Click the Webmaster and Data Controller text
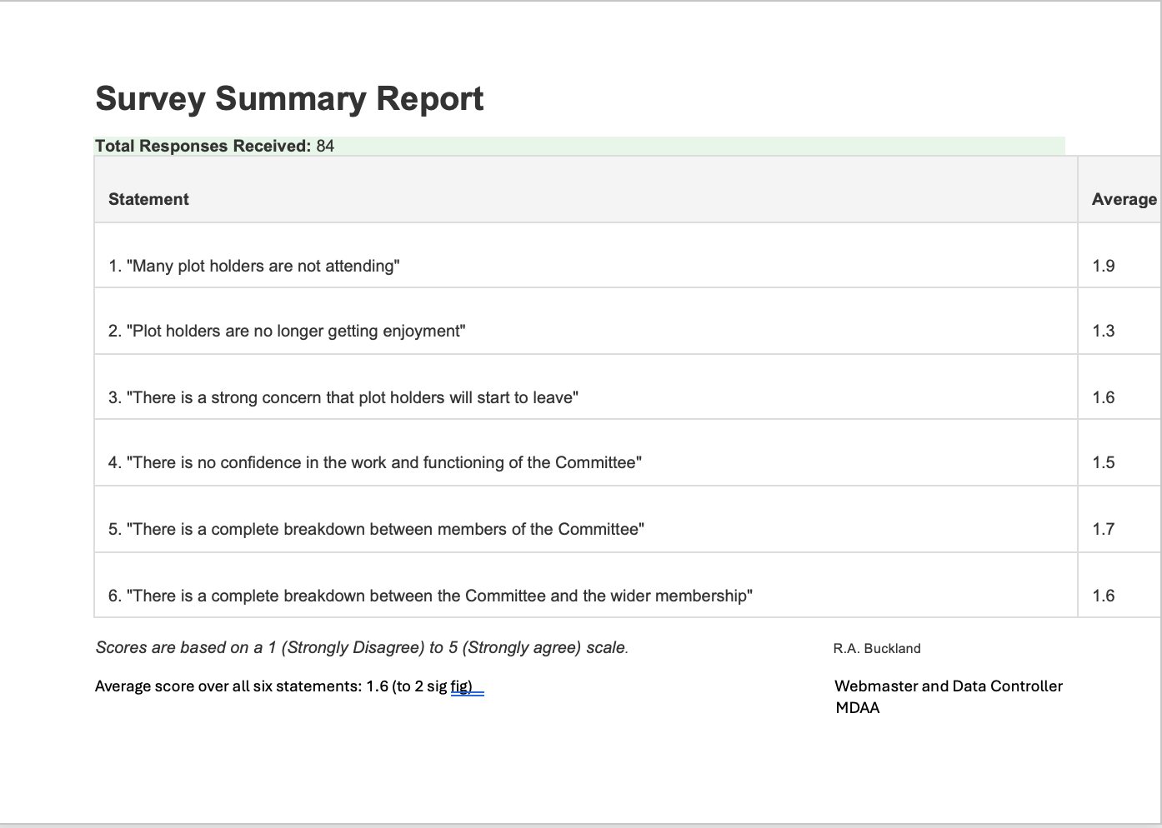This screenshot has height=828, width=1162. pos(949,686)
